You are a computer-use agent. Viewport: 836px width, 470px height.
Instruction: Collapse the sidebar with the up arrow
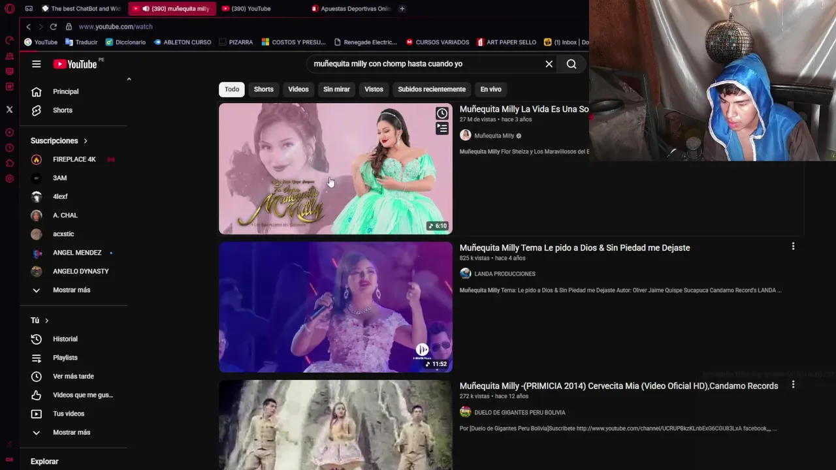[x=129, y=79]
